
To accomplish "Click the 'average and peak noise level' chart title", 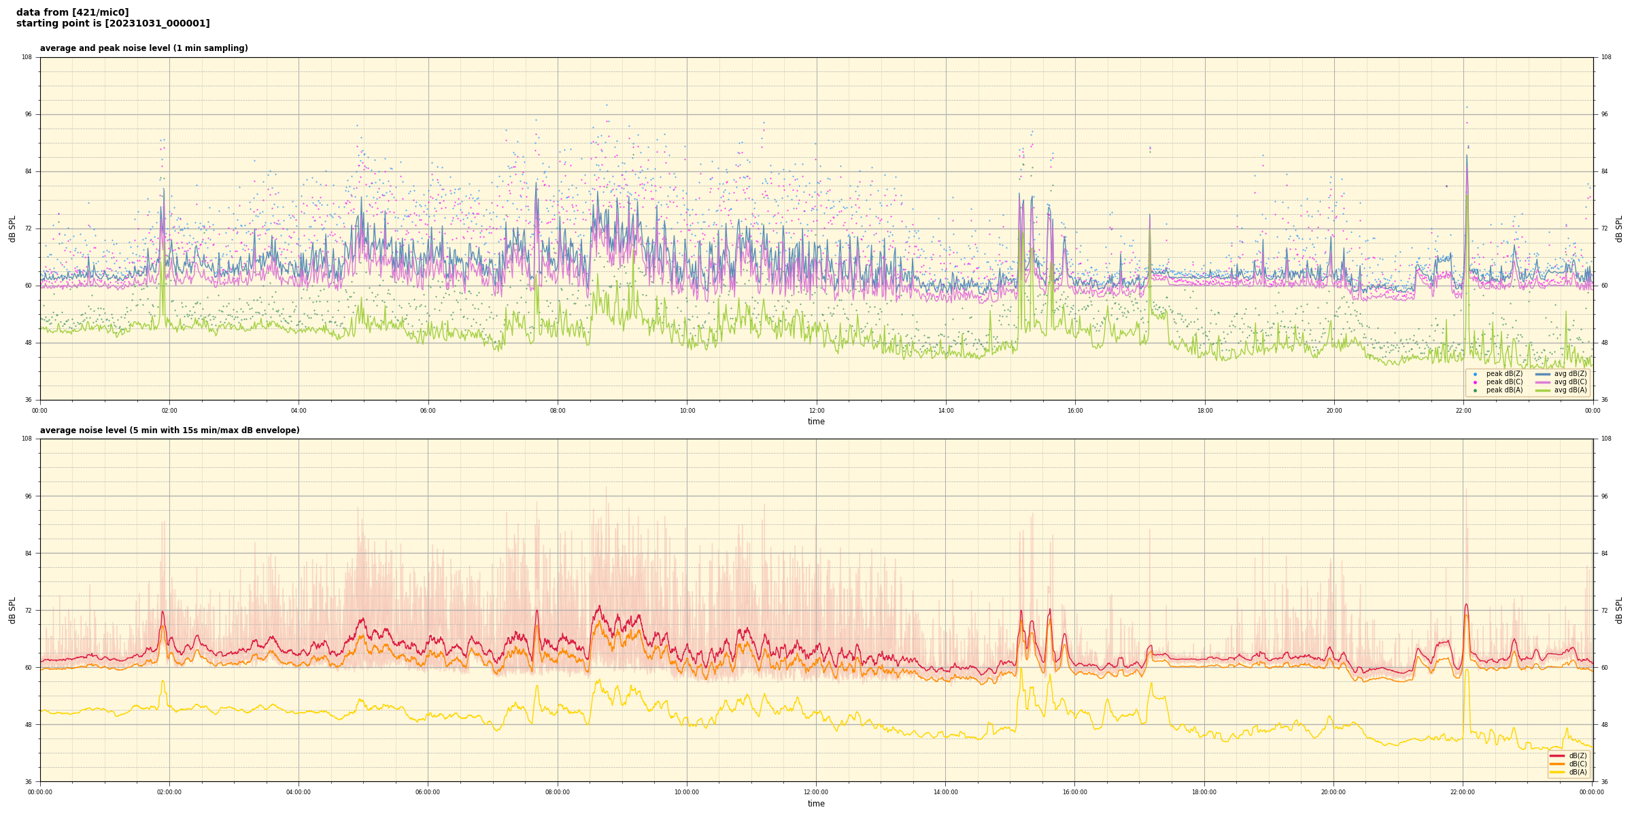I will click(143, 48).
